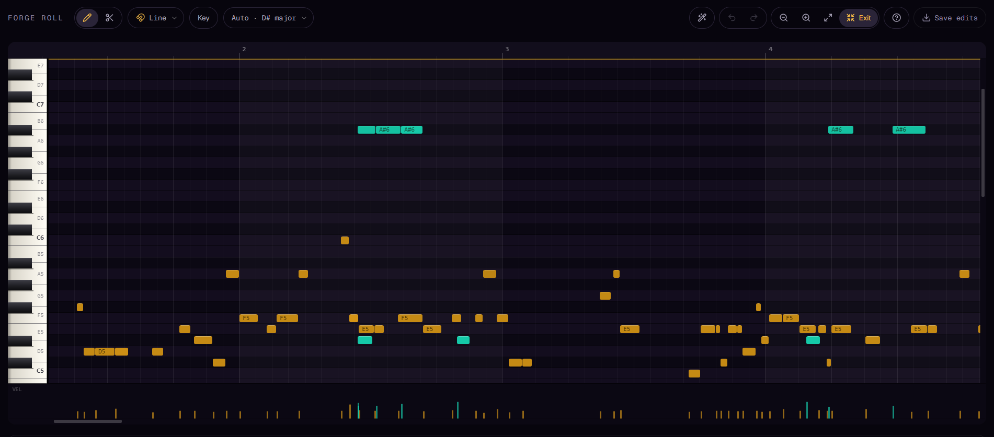994x437 pixels.
Task: Click the zoom out magnifier icon
Action: click(783, 18)
